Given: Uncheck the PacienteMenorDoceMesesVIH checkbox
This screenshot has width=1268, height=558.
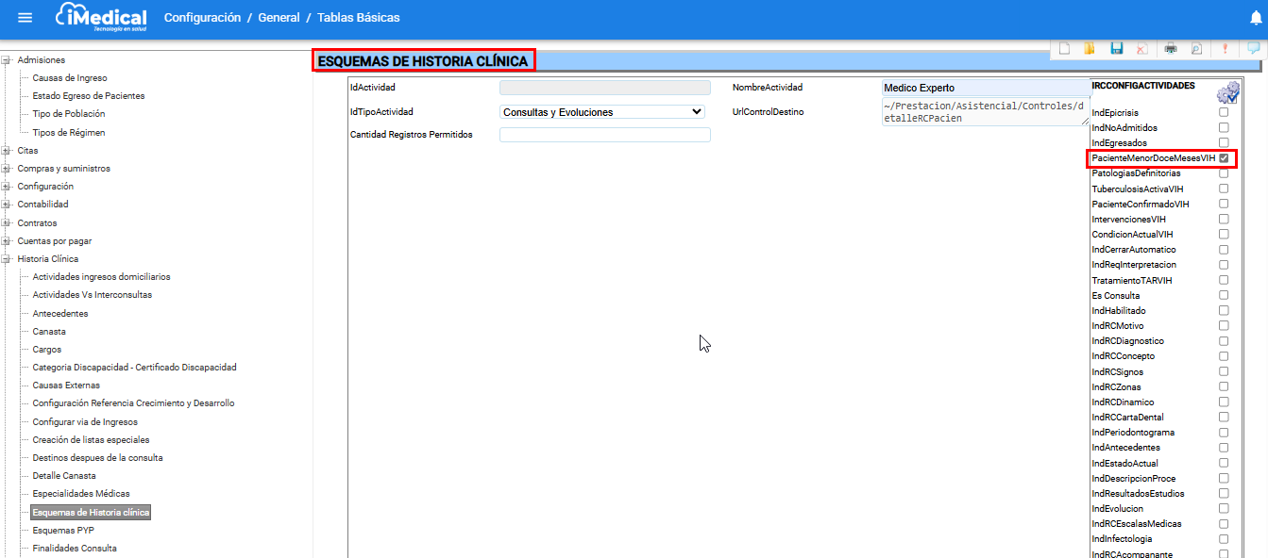Looking at the screenshot, I should (x=1224, y=158).
